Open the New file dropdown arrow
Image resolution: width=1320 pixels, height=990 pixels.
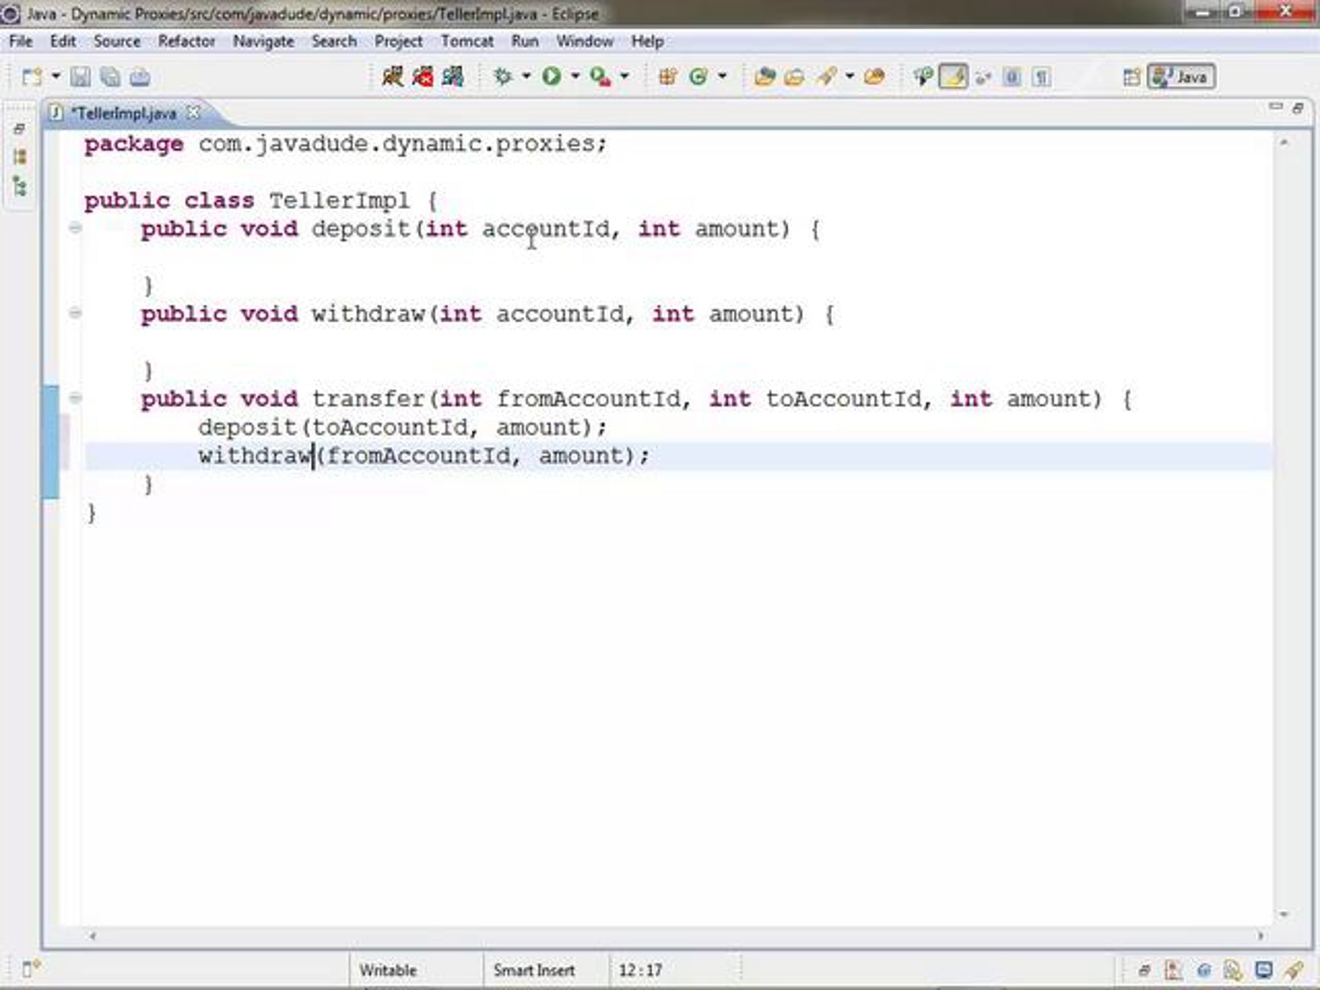56,76
